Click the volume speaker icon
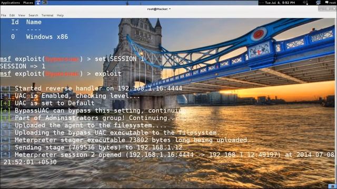This screenshot has height=189, width=337. pyautogui.click(x=305, y=3)
